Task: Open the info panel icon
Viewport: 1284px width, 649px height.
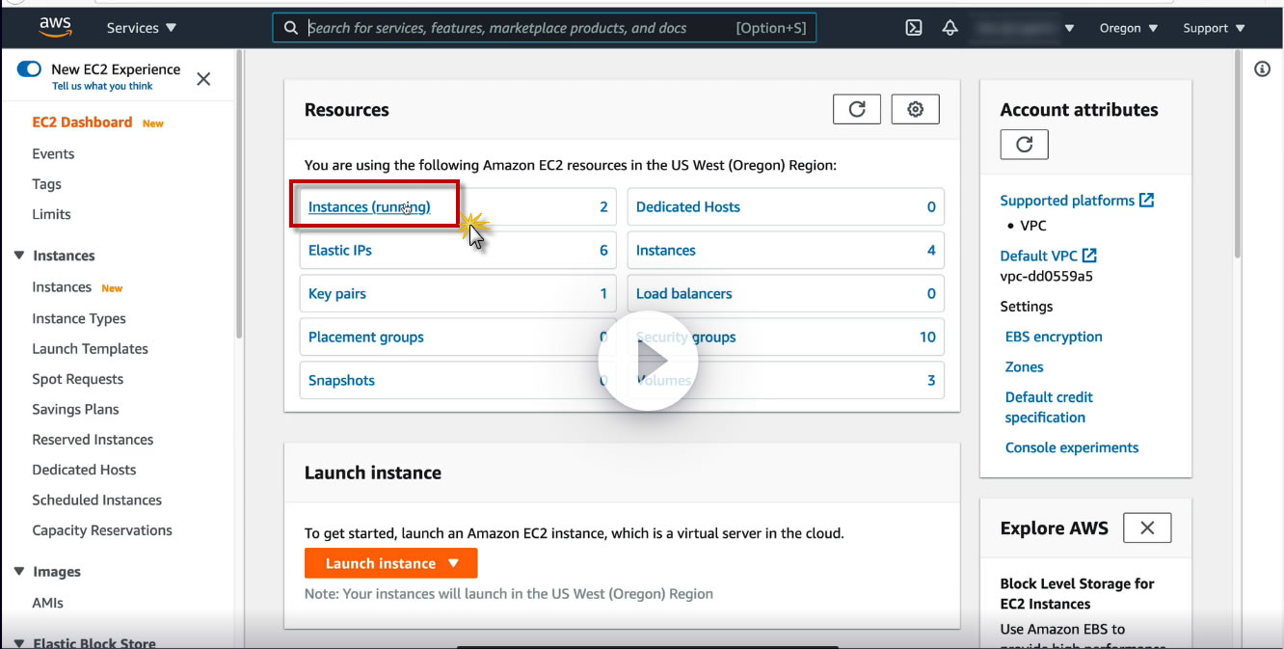Action: pyautogui.click(x=1263, y=69)
